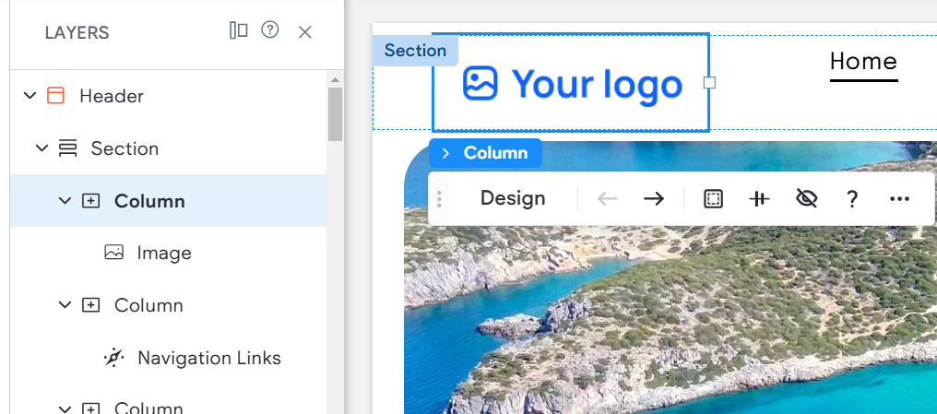Viewport: 937px width, 414px height.
Task: Collapse the highlighted Column item
Action: click(x=65, y=201)
